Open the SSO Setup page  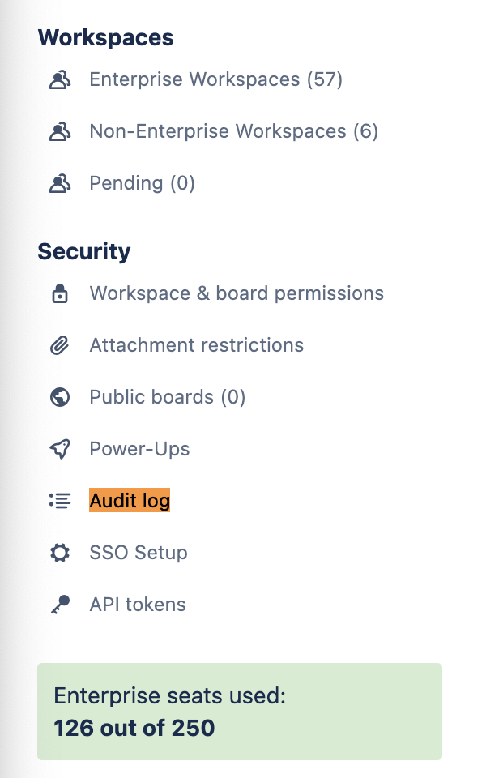point(138,553)
